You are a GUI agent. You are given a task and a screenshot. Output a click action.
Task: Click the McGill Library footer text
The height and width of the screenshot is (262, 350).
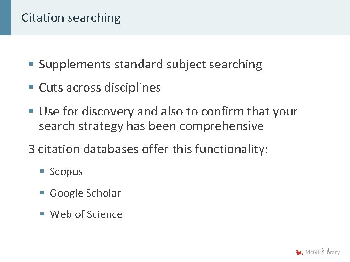[323, 252]
